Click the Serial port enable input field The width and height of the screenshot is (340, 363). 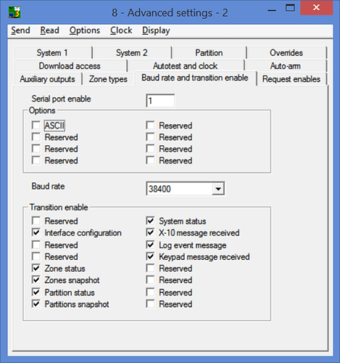[160, 101]
